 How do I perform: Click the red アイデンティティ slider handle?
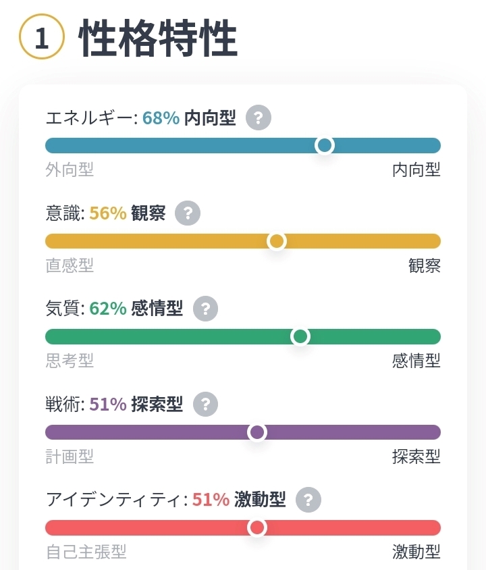coord(257,527)
